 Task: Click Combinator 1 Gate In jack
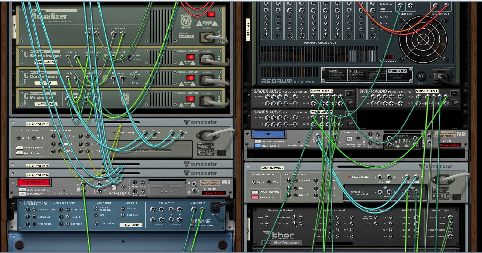pos(253,182)
